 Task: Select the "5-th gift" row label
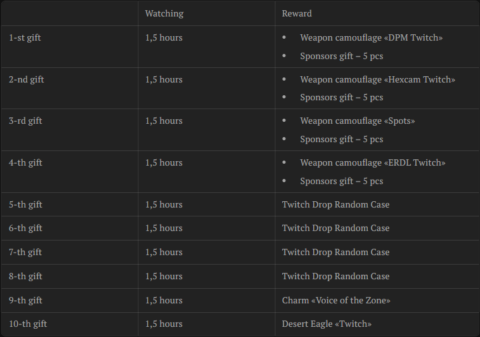25,204
